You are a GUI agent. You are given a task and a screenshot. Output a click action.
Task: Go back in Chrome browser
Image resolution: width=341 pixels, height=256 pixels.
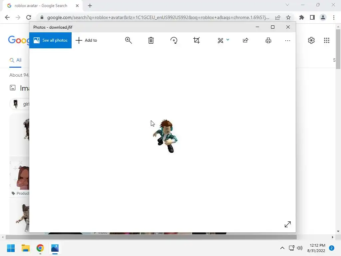pos(7,17)
